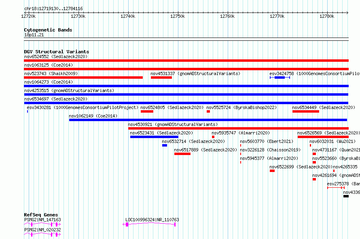Open nsv6534449 (Sedlazeck2020) label
This screenshot has width=360, height=239.
pos(324,107)
